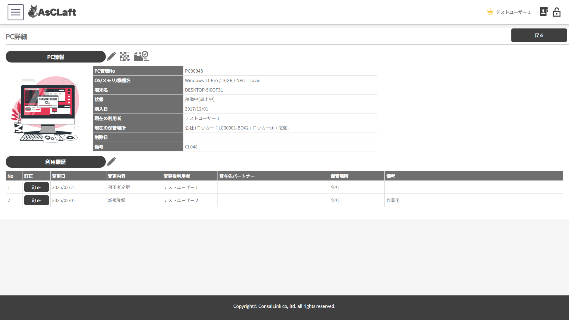
Task: Select the 利用履歴 section header
Action: point(56,162)
